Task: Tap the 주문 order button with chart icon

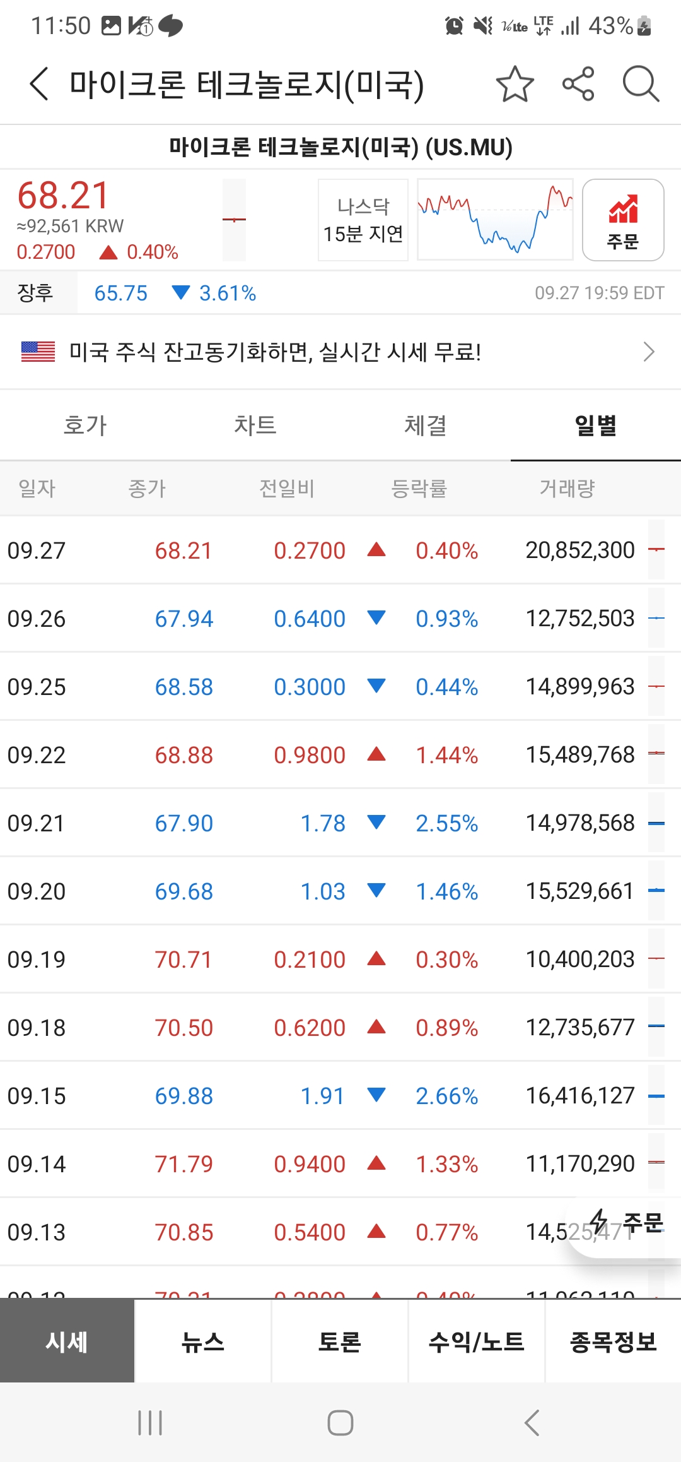Action: click(623, 220)
